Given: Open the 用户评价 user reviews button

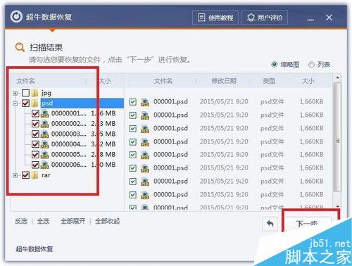Looking at the screenshot, I should [x=265, y=18].
